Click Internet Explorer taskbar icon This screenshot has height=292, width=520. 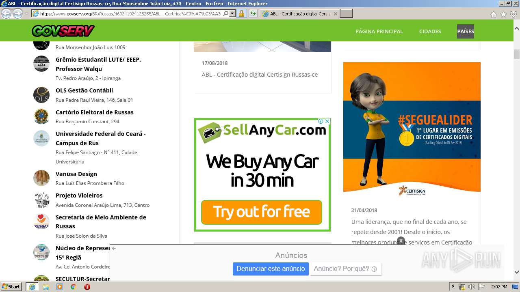tap(32, 287)
